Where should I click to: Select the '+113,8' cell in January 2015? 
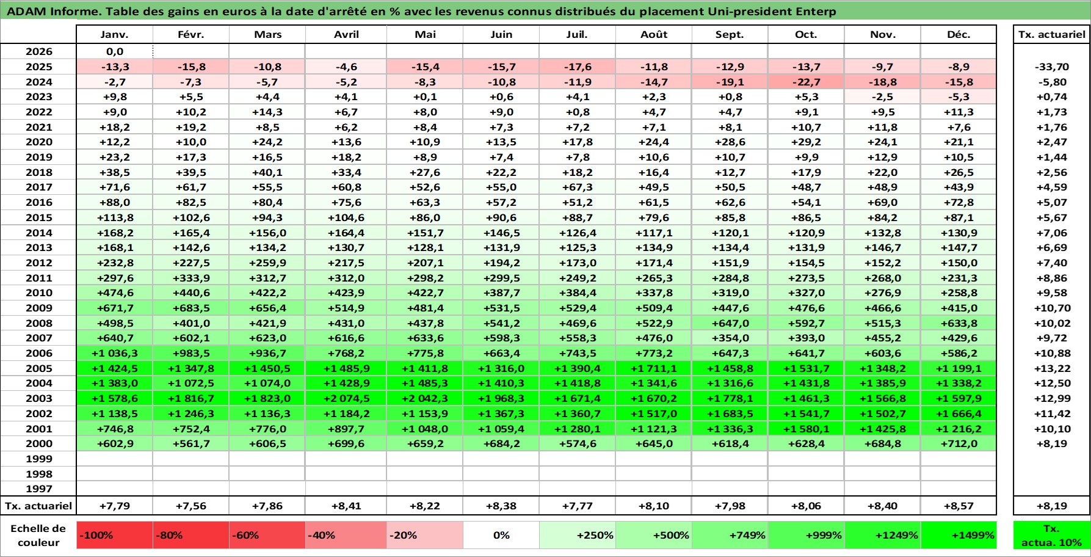coord(115,217)
